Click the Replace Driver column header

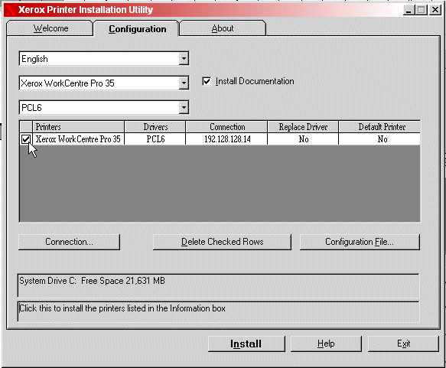(x=303, y=127)
